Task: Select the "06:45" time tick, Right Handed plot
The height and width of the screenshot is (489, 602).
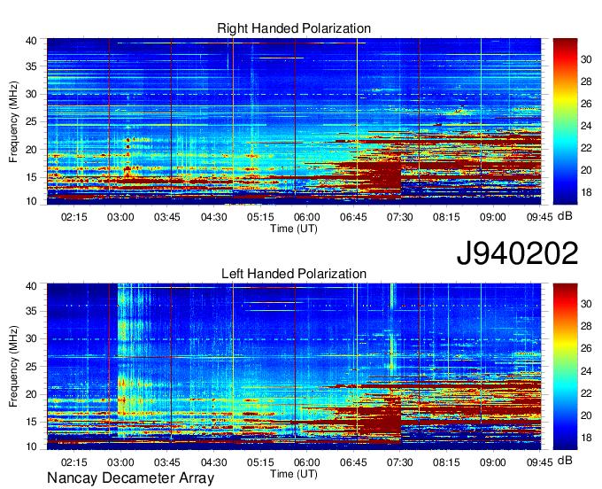Action: [x=353, y=217]
